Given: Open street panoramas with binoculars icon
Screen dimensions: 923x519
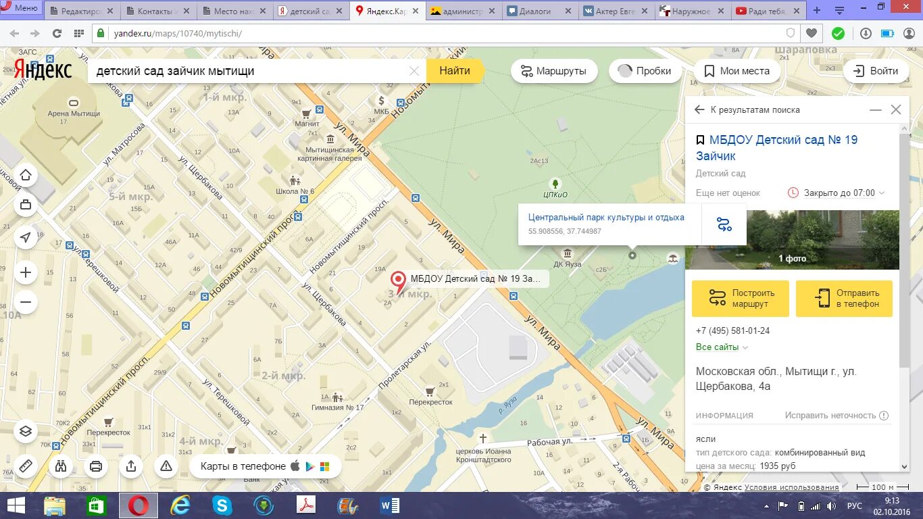Looking at the screenshot, I should pos(61,466).
